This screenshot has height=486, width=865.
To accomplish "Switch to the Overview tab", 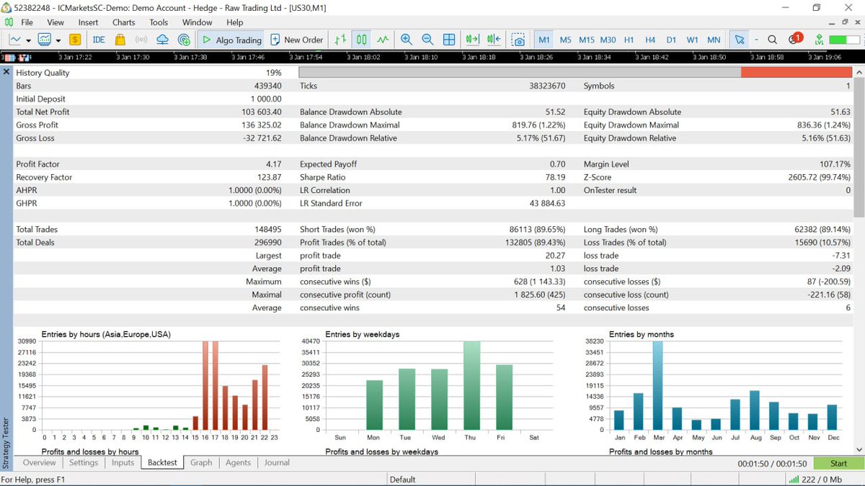I will [x=39, y=462].
